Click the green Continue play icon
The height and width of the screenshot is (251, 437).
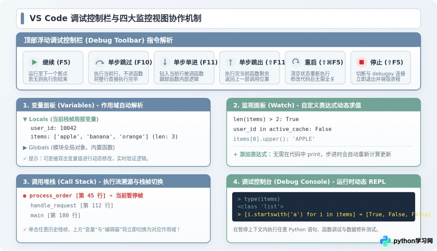tap(34, 62)
